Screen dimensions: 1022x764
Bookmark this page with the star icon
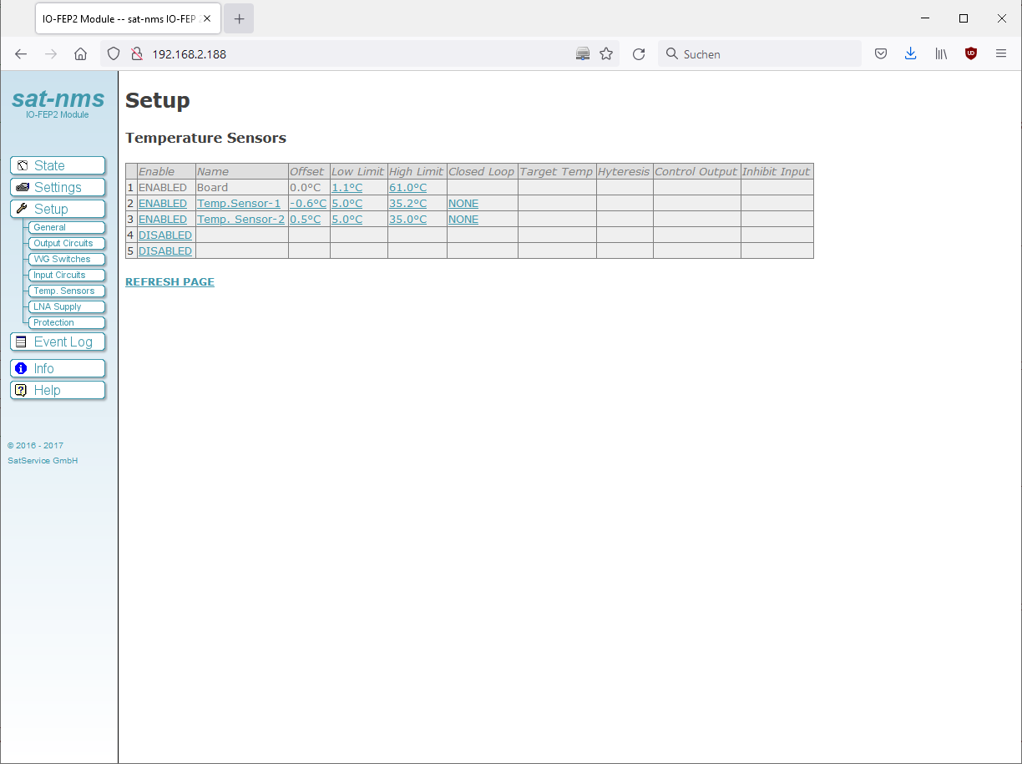click(x=606, y=54)
